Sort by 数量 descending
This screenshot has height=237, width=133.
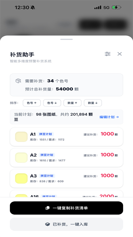(x=93, y=103)
